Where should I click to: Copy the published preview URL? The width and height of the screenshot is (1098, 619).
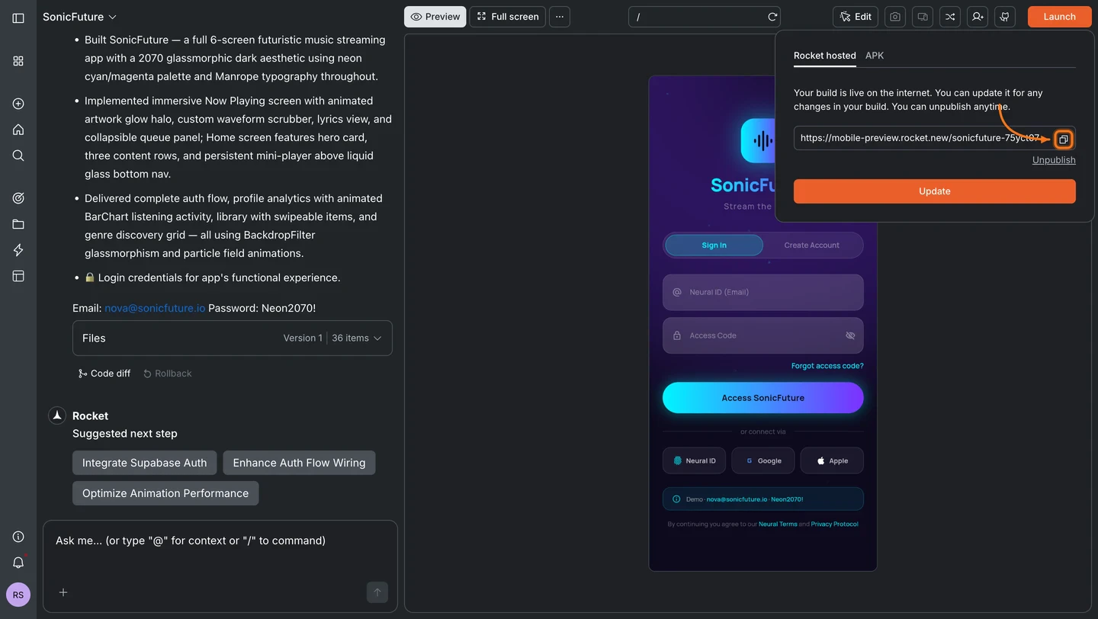click(1064, 140)
